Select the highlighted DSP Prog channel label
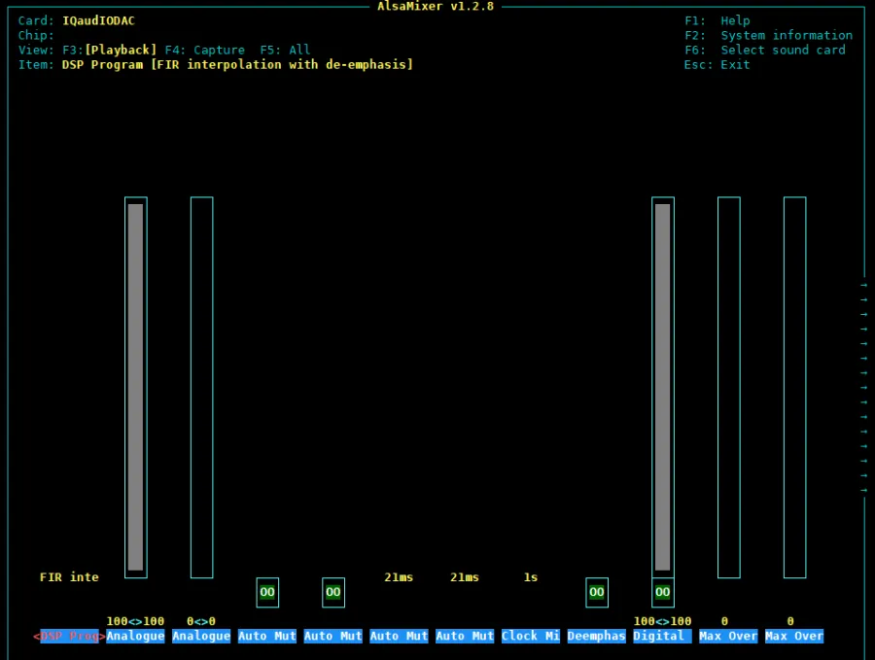This screenshot has height=660, width=875. [68, 636]
